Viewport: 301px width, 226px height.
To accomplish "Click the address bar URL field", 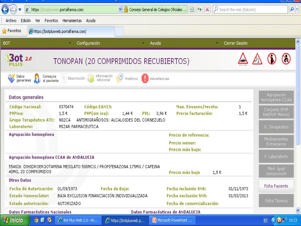I will click(x=71, y=10).
